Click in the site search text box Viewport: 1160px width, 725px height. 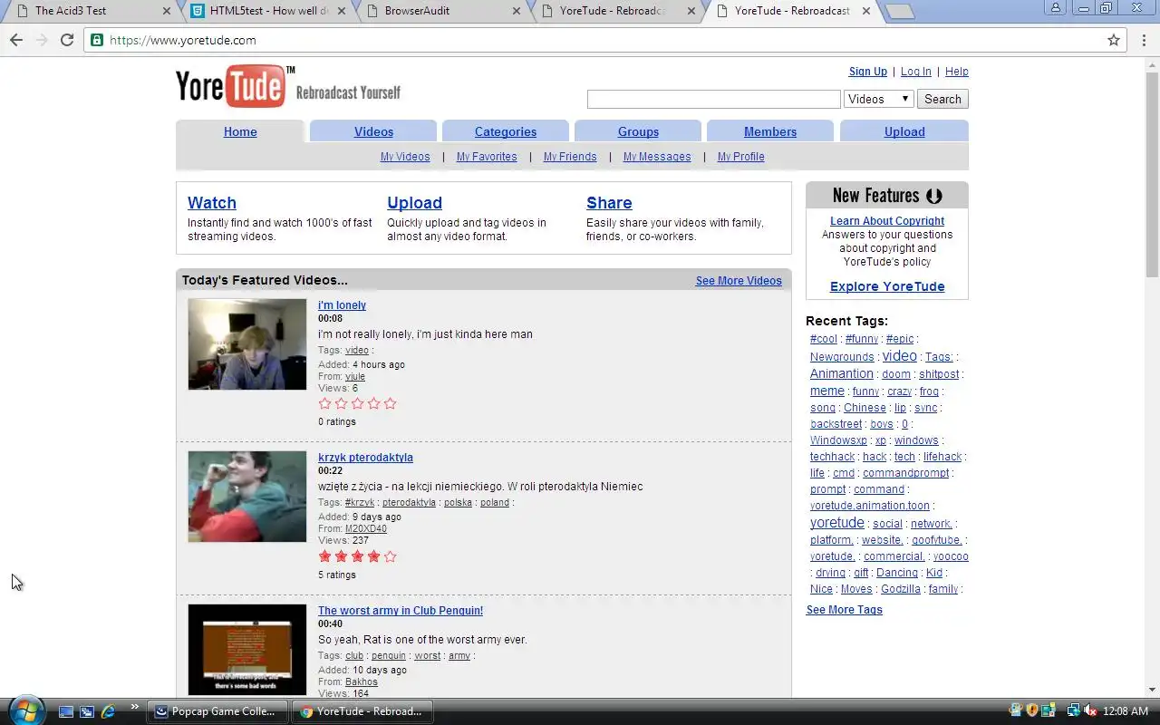coord(714,99)
